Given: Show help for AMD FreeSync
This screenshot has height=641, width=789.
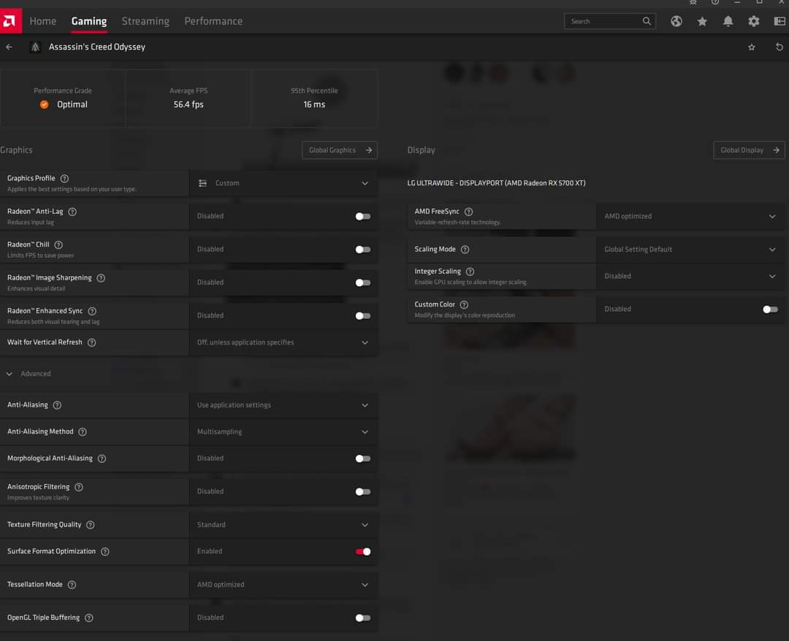Looking at the screenshot, I should pos(468,212).
